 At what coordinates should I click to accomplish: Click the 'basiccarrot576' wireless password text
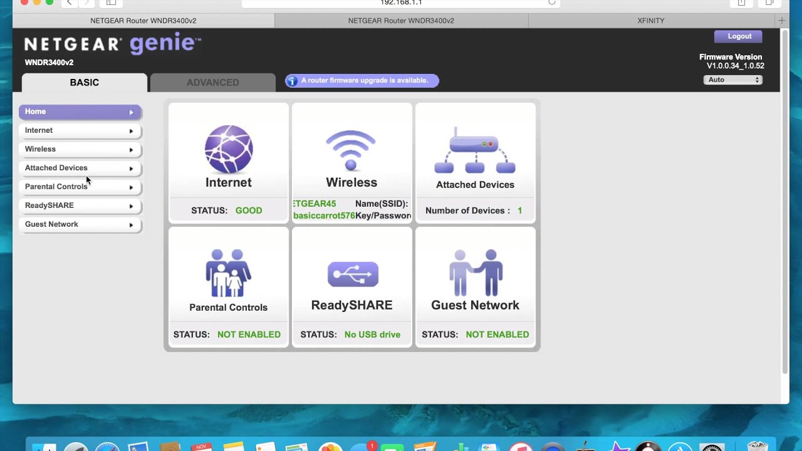click(x=324, y=215)
